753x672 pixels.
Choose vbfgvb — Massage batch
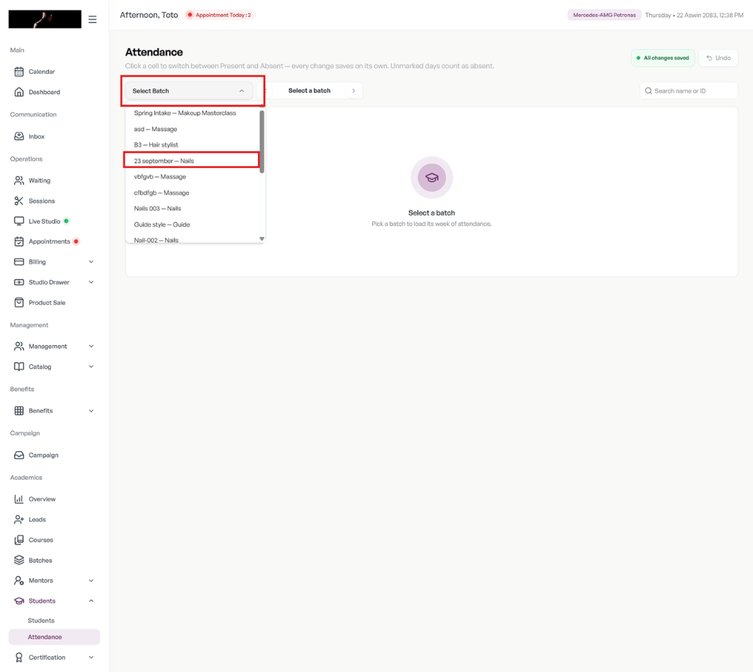192,176
